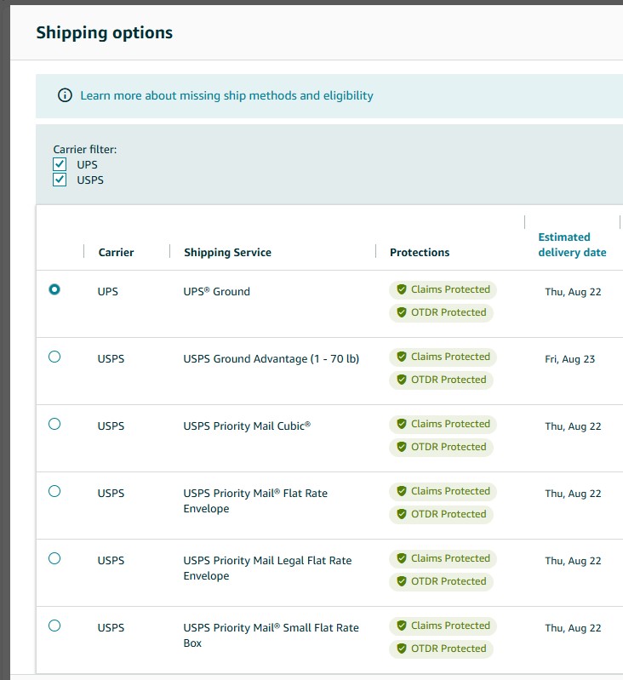Click USPS Priority Mail Small Flat Rate Box name
The width and height of the screenshot is (623, 680).
[x=271, y=636]
